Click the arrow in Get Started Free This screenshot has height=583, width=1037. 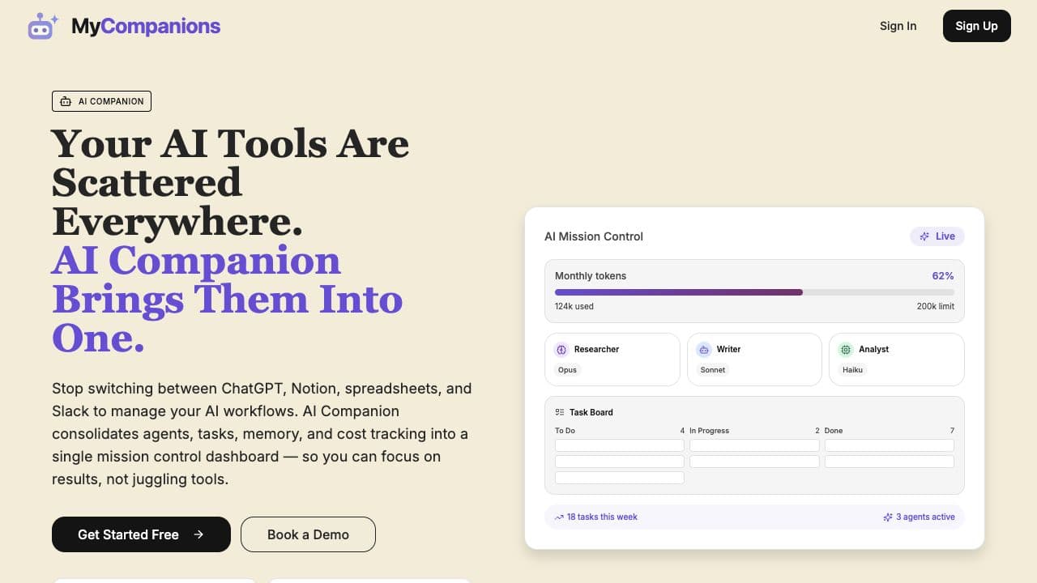click(x=198, y=534)
